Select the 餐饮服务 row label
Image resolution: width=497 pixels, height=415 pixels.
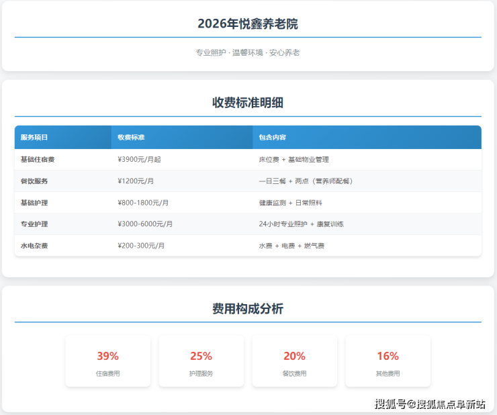[x=34, y=181]
